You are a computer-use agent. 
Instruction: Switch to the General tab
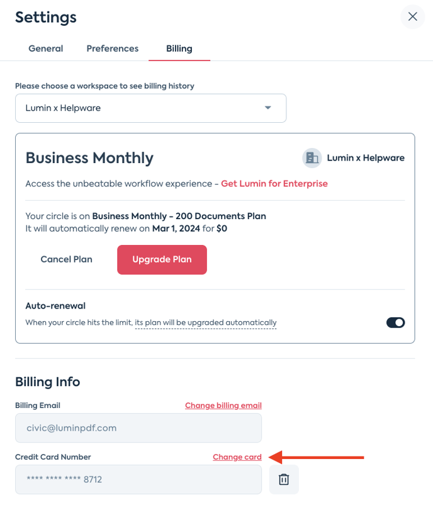(x=46, y=48)
